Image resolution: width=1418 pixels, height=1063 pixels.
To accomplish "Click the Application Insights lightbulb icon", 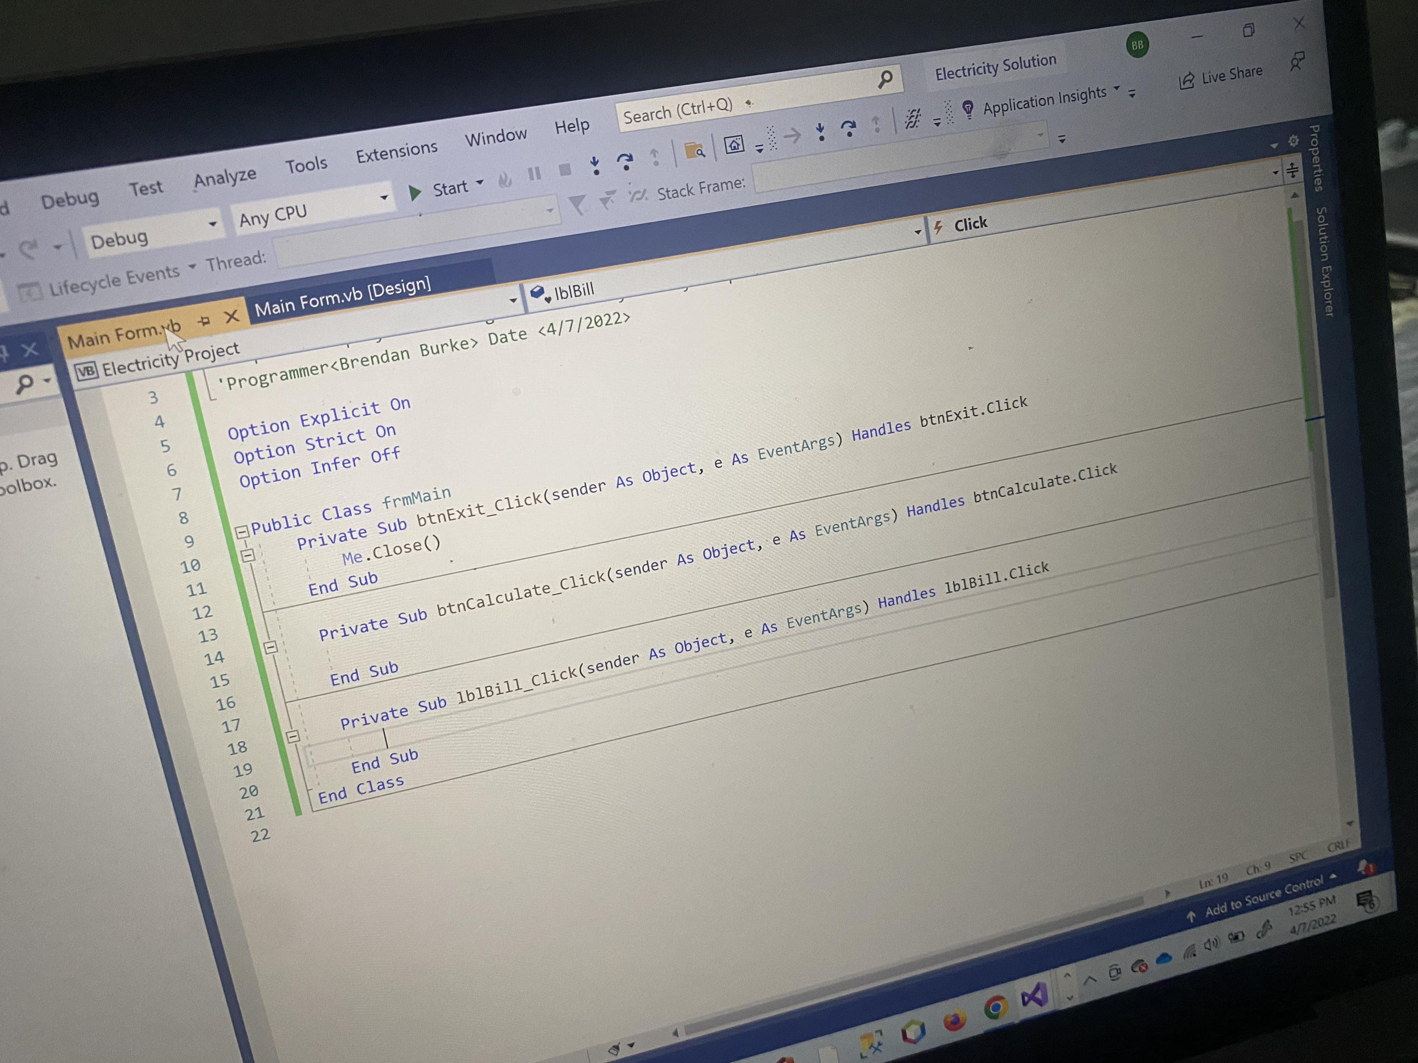I will tap(969, 110).
